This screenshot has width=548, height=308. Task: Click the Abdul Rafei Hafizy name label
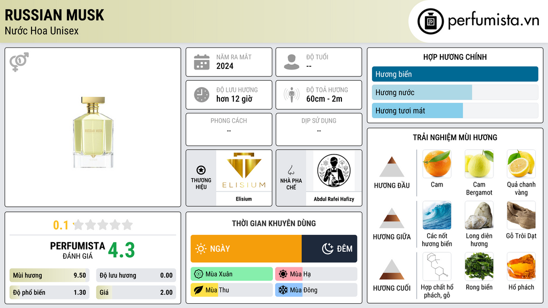(334, 199)
